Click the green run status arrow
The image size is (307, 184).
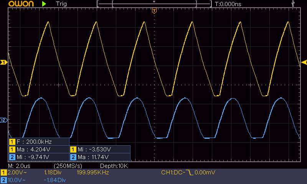[x=44, y=4]
